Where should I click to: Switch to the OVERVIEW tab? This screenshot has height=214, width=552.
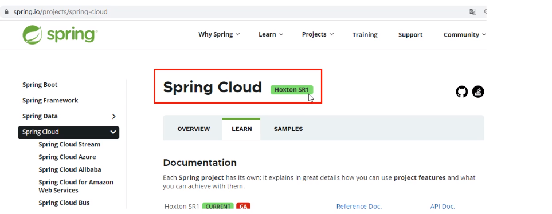[194, 129]
